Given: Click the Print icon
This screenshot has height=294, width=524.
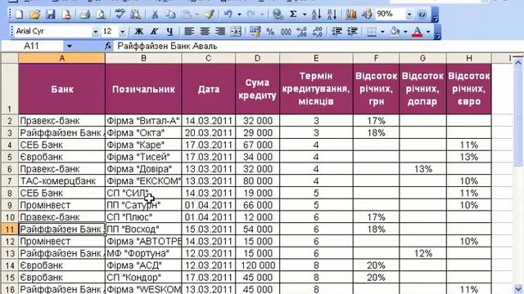Looking at the screenshot, I should coord(85,15).
